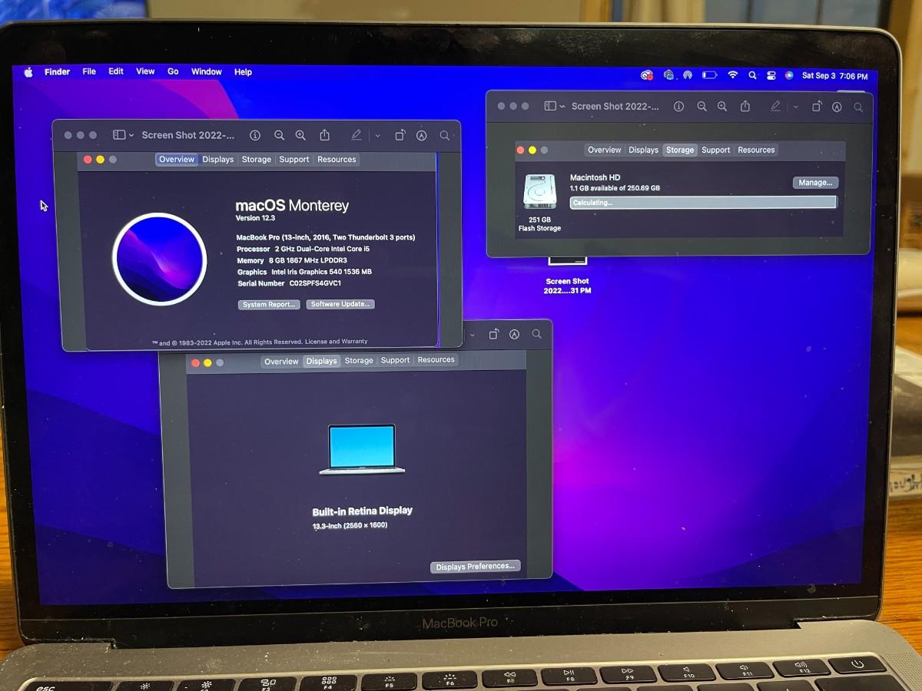Image resolution: width=922 pixels, height=691 pixels.
Task: Select the Screen Shot file on the desktop
Action: click(567, 276)
